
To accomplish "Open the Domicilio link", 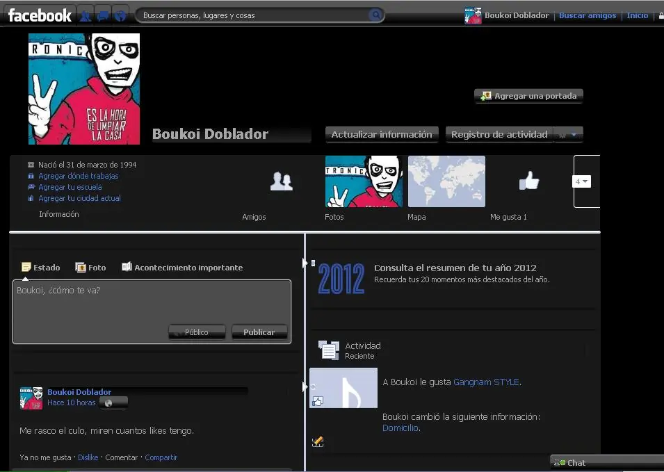I will 400,428.
